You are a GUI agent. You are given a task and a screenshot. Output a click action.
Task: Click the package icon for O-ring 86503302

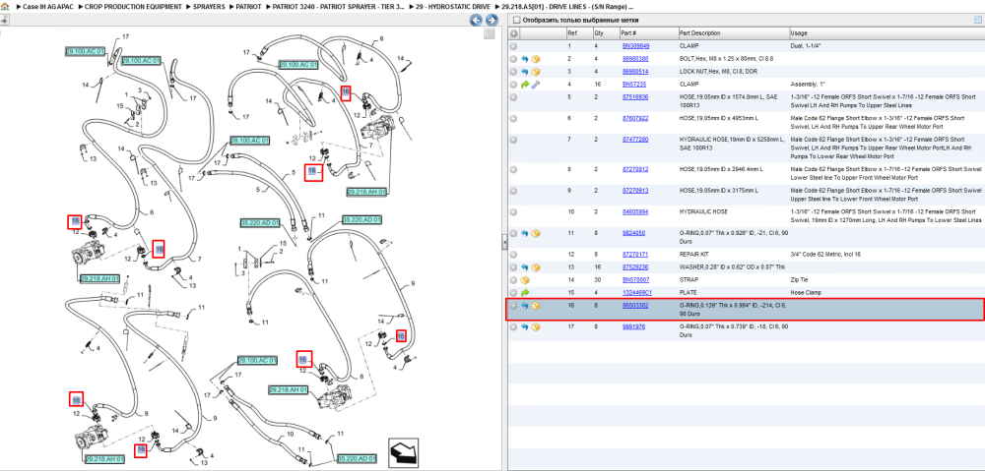click(x=536, y=306)
